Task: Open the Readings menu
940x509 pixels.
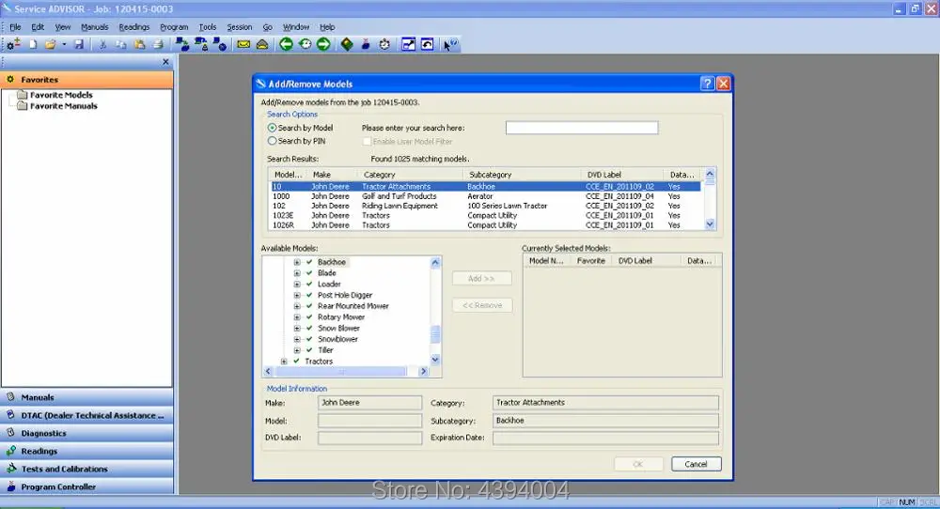Action: (134, 27)
